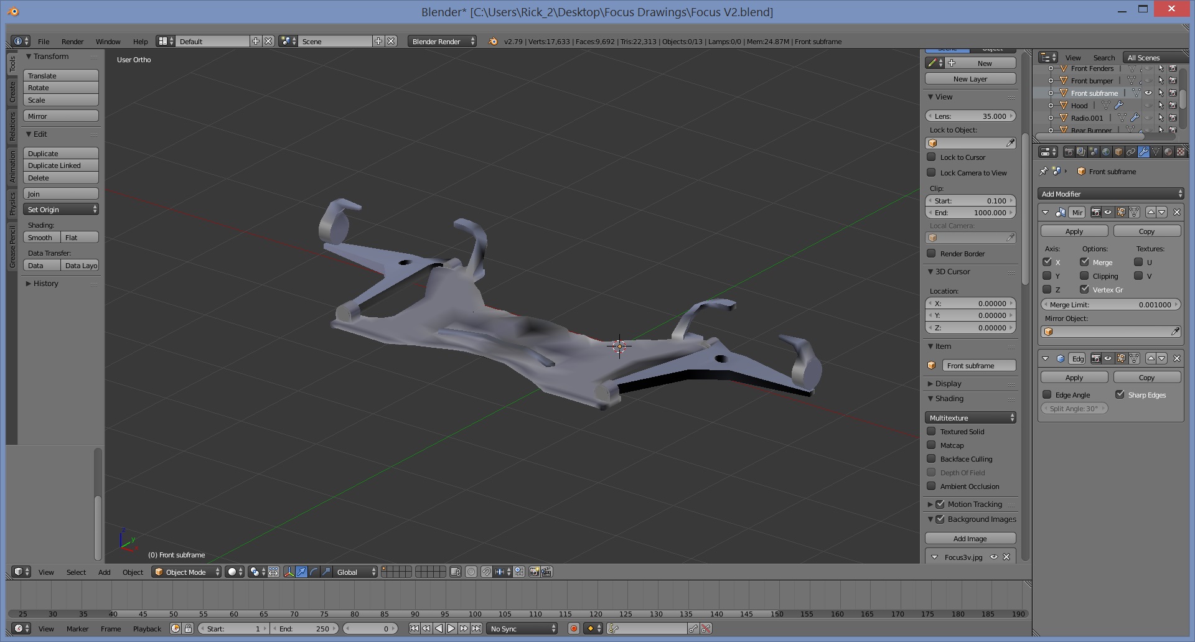Select the translate manipulator arrow icon
1195x642 pixels.
[301, 572]
